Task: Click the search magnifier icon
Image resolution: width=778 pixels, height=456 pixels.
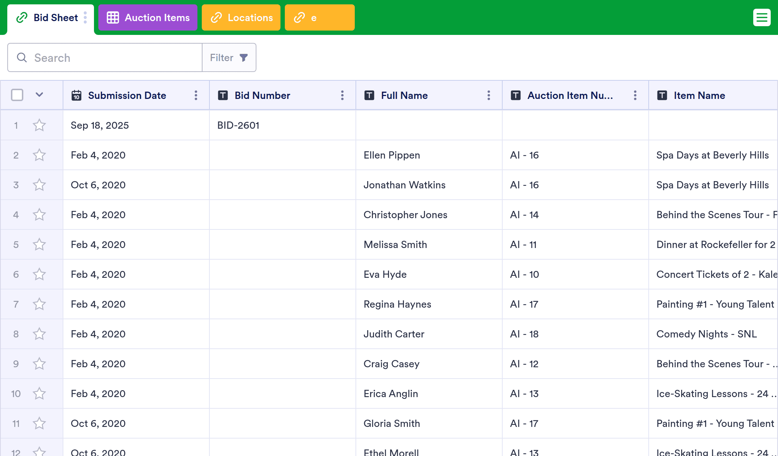Action: [22, 57]
